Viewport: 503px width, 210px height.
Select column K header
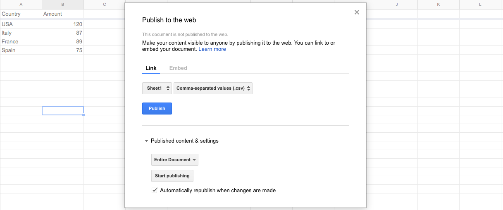[439, 5]
